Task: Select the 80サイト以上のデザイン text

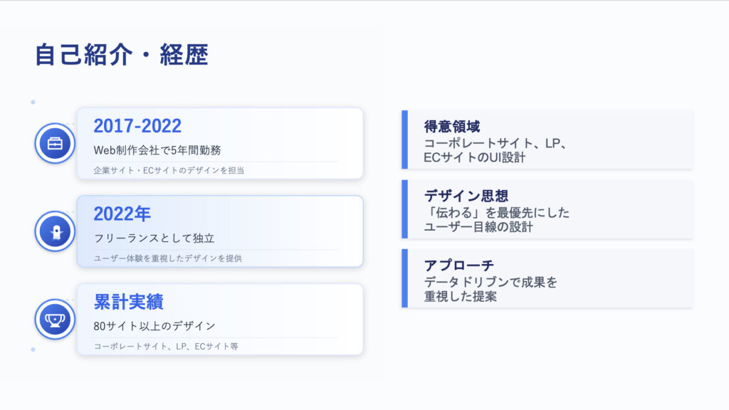Action: 154,326
